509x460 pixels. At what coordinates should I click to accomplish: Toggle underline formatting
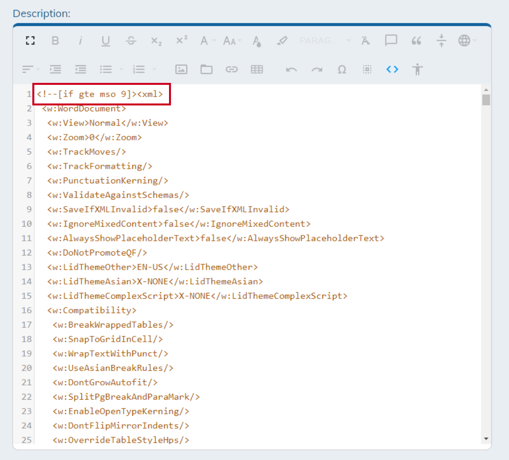[105, 41]
